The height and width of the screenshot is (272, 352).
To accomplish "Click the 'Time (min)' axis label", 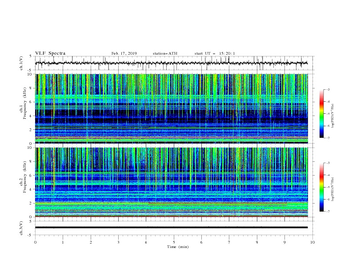I will click(178, 247).
